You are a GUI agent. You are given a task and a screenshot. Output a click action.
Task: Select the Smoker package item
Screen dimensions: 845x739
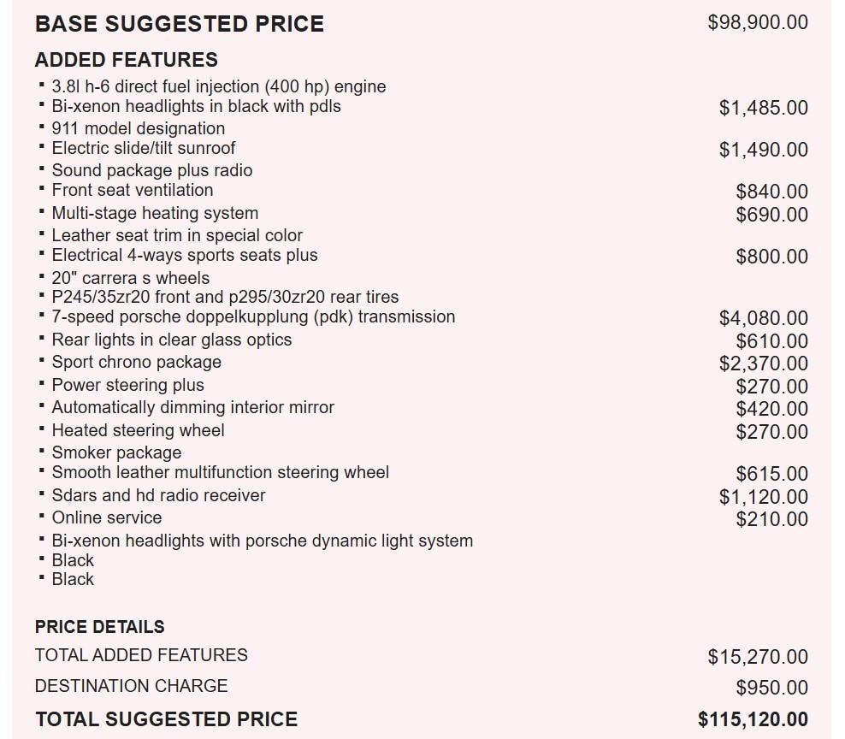point(116,452)
